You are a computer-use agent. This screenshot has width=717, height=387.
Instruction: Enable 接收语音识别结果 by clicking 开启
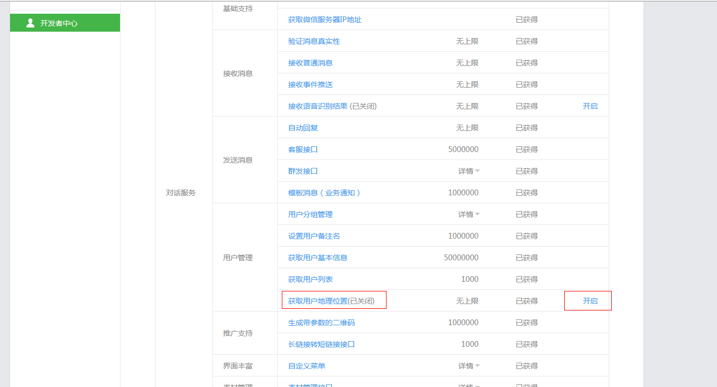[x=591, y=106]
